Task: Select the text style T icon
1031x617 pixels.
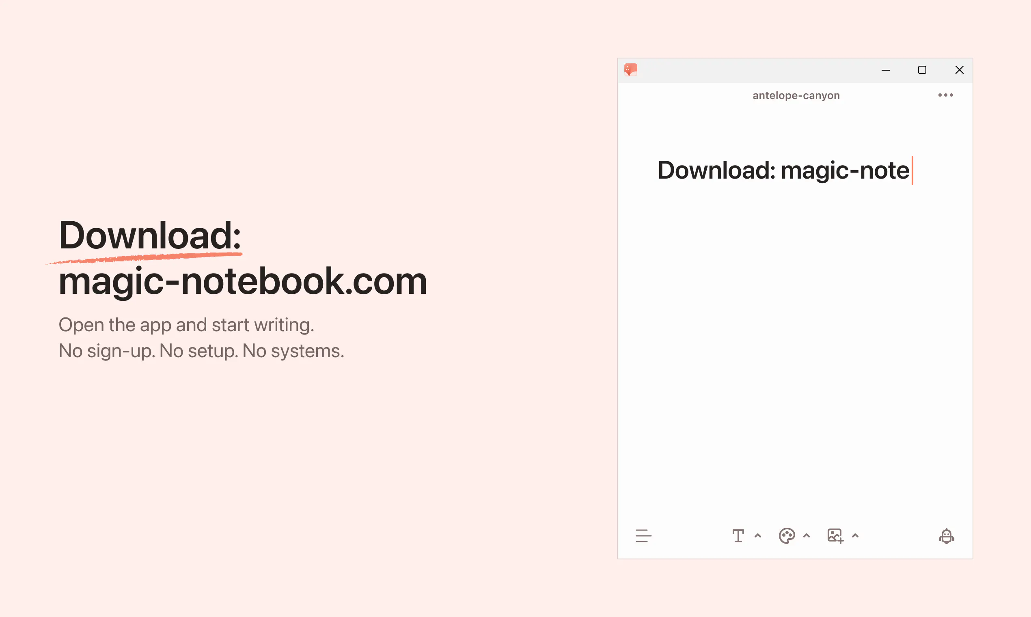Action: [738, 535]
